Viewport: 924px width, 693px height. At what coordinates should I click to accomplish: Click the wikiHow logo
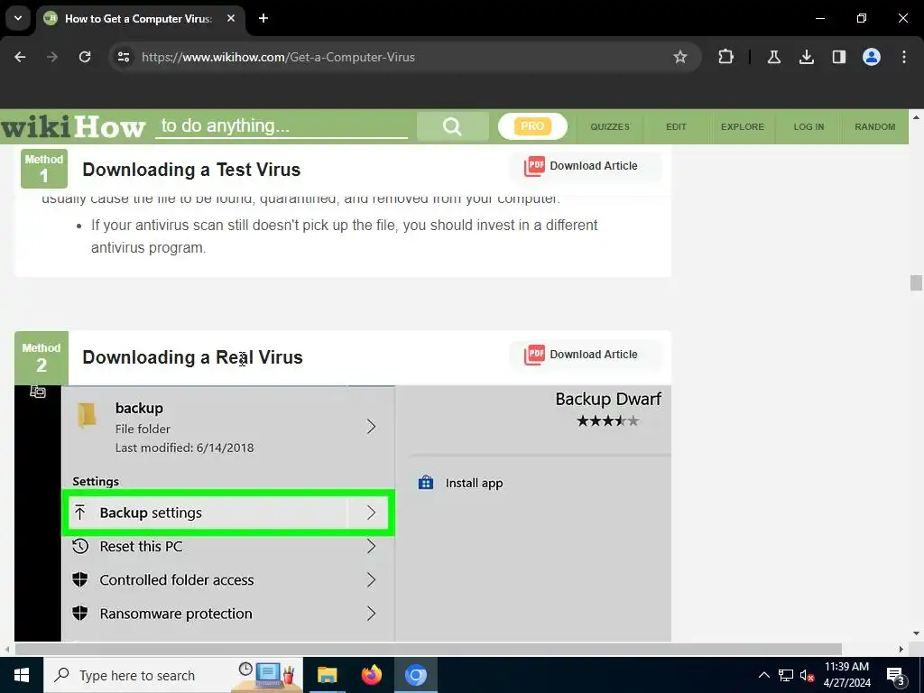(x=73, y=126)
